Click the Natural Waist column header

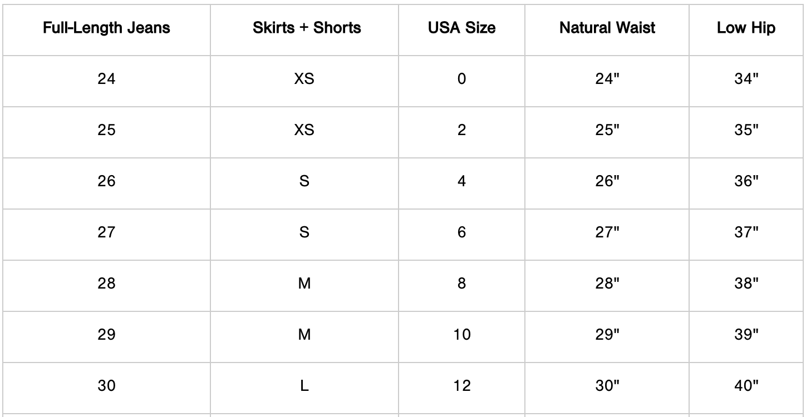(607, 28)
